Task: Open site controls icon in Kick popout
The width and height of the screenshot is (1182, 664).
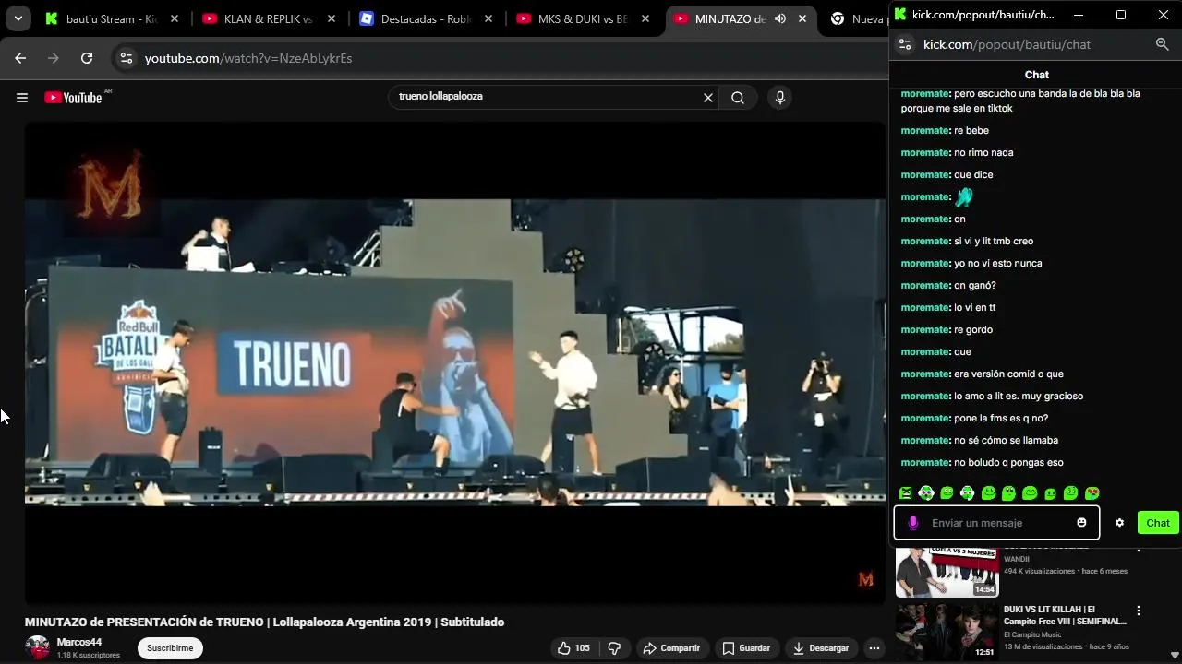Action: [x=906, y=44]
